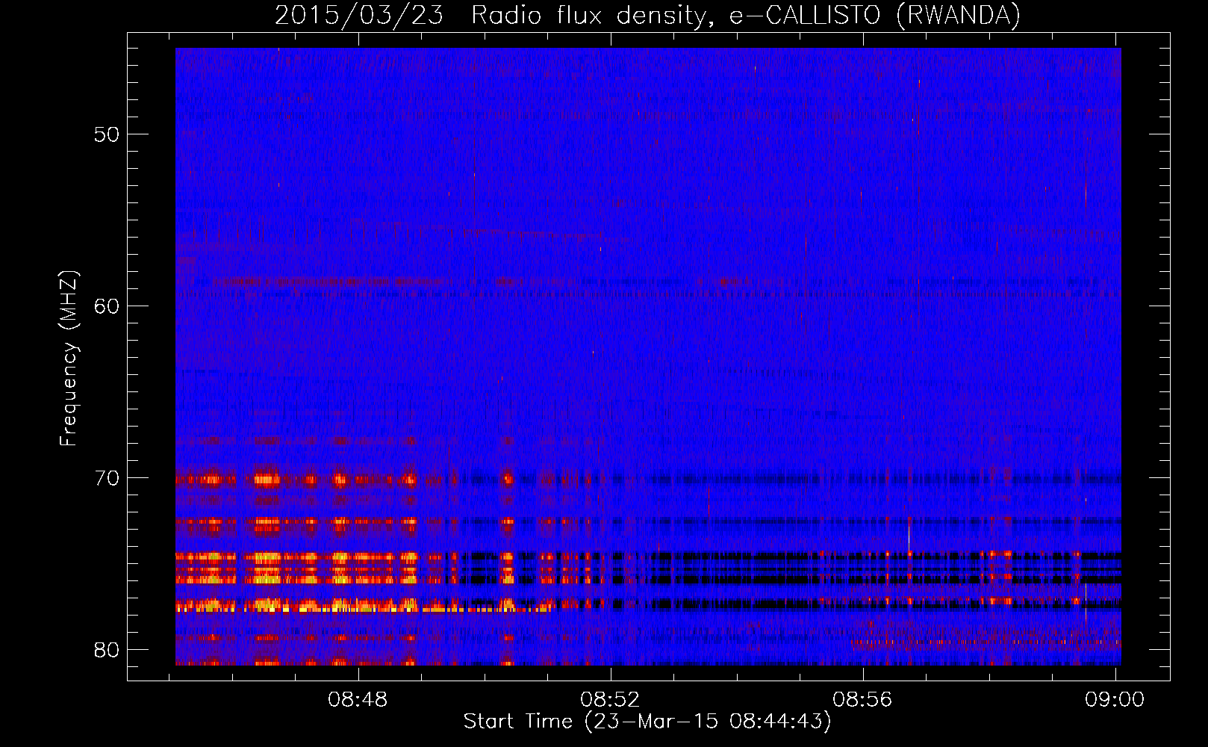This screenshot has width=1208, height=747.
Task: Click the 08:52 time tick label
Action: [611, 699]
